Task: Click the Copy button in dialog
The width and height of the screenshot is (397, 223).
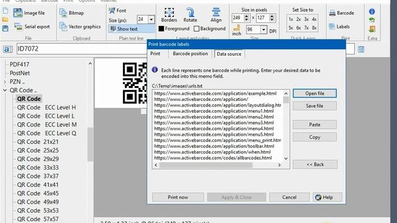Action: 314,137
